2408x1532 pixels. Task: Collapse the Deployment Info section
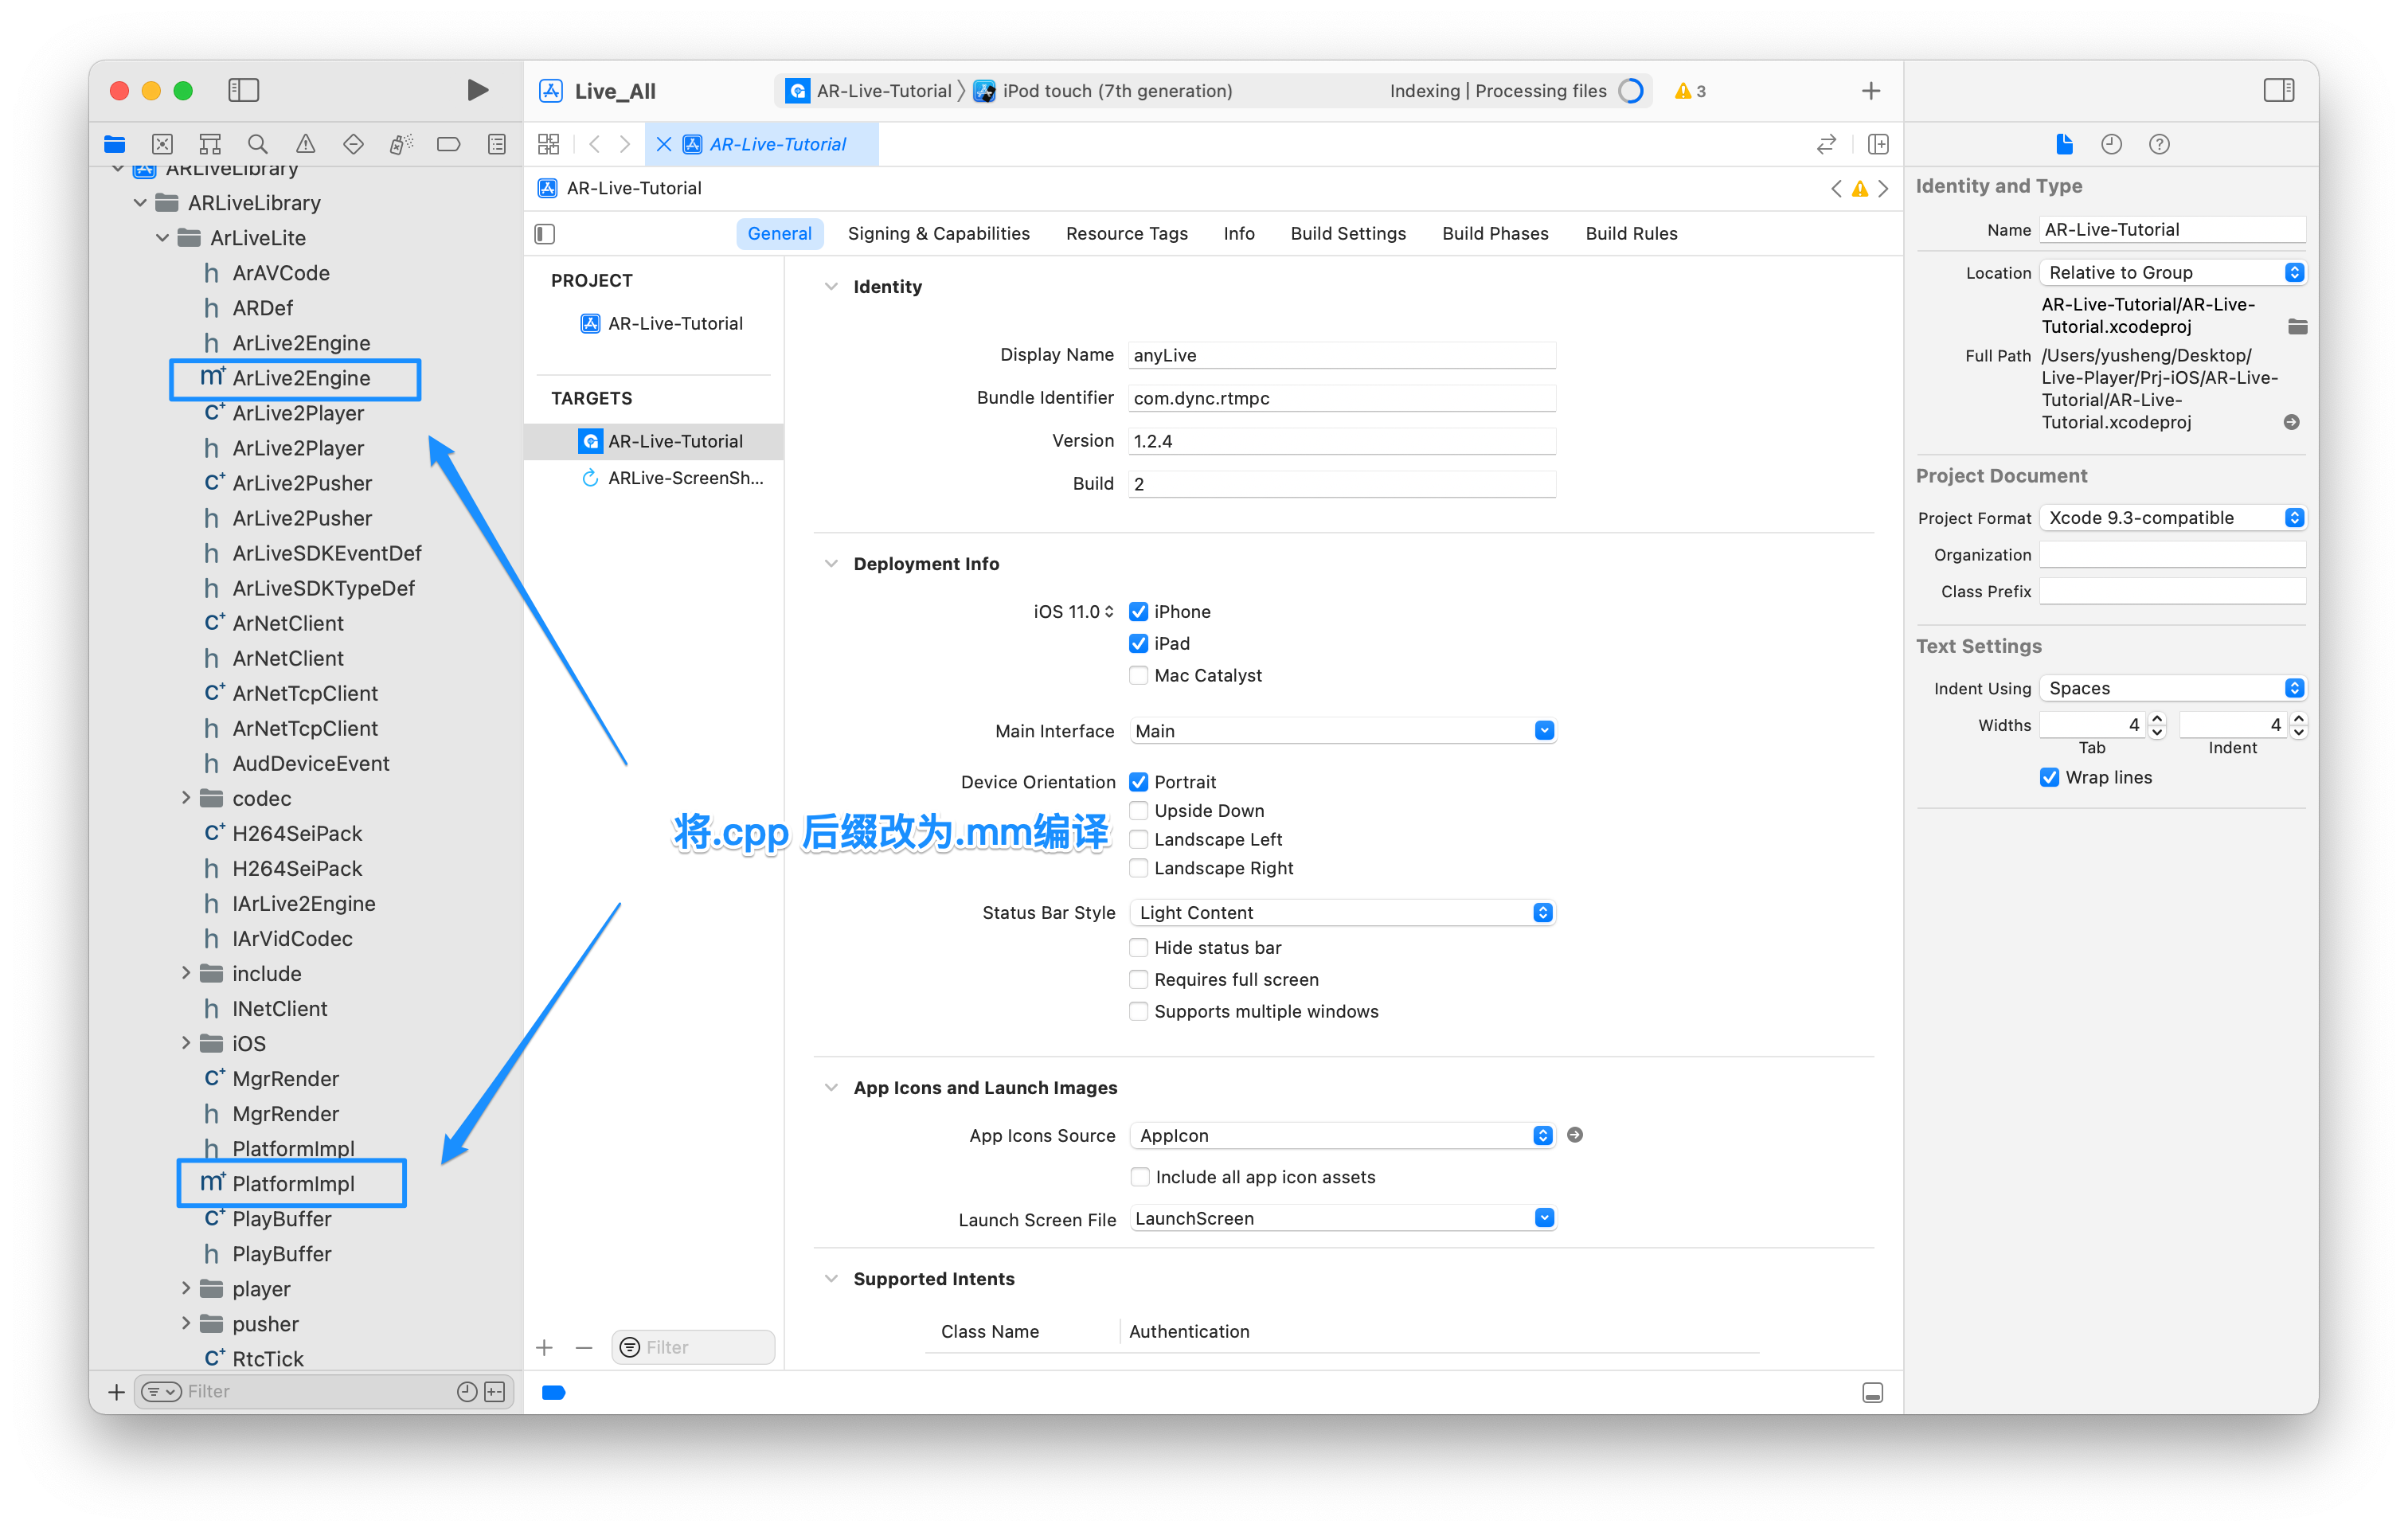(831, 563)
